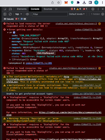Expand the WalletConnect metadata.url warning
This screenshot has width=105, height=140.
8,77
